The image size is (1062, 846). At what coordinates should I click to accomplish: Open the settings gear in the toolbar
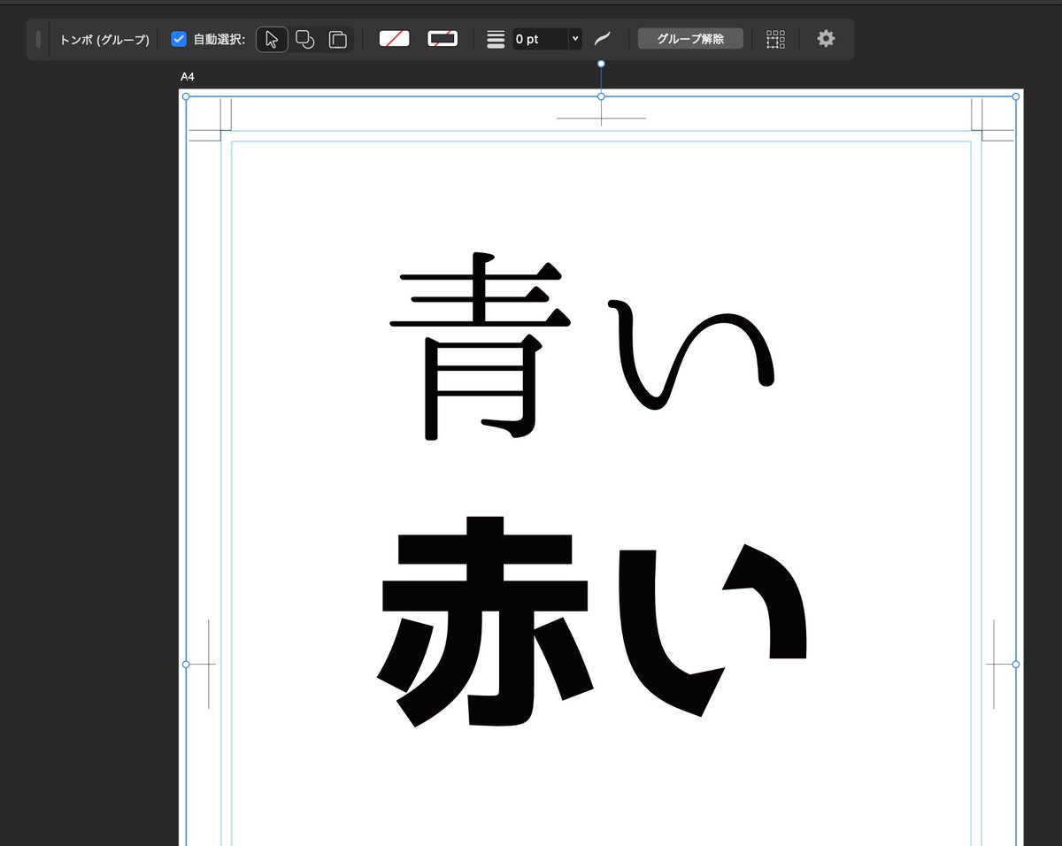pos(825,38)
